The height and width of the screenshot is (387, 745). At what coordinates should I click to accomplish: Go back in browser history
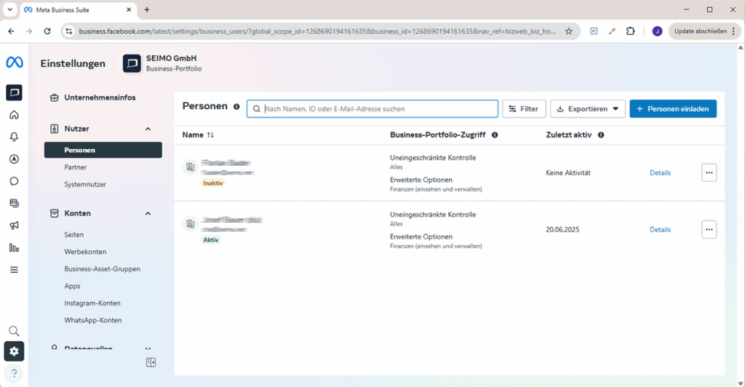(x=12, y=31)
